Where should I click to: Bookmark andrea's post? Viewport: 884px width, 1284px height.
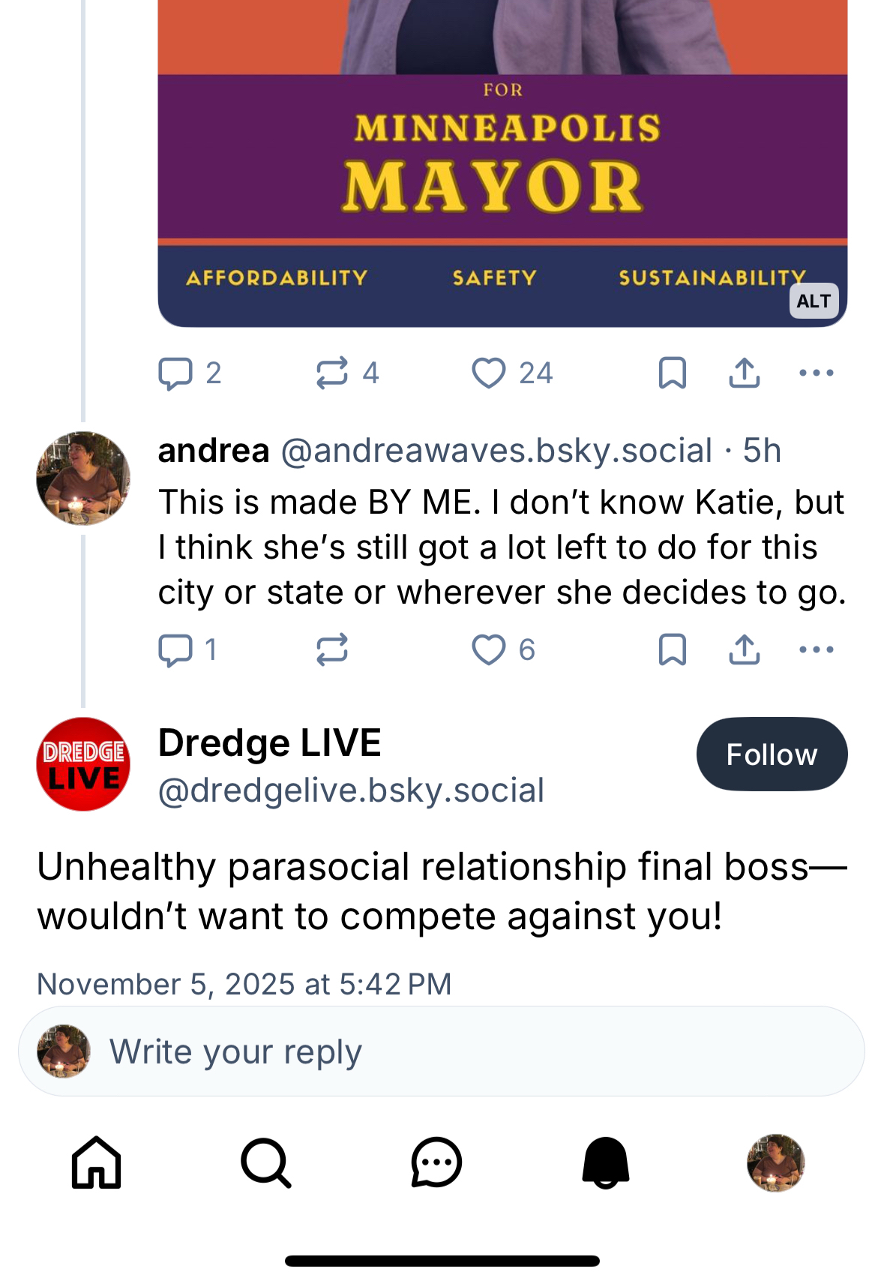[x=672, y=649]
